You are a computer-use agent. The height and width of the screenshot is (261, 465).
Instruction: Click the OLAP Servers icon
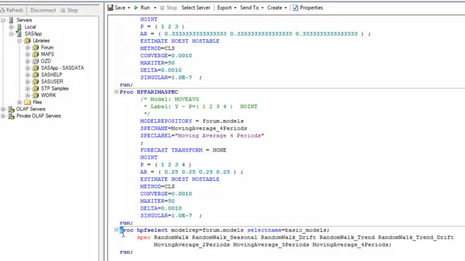pos(11,109)
